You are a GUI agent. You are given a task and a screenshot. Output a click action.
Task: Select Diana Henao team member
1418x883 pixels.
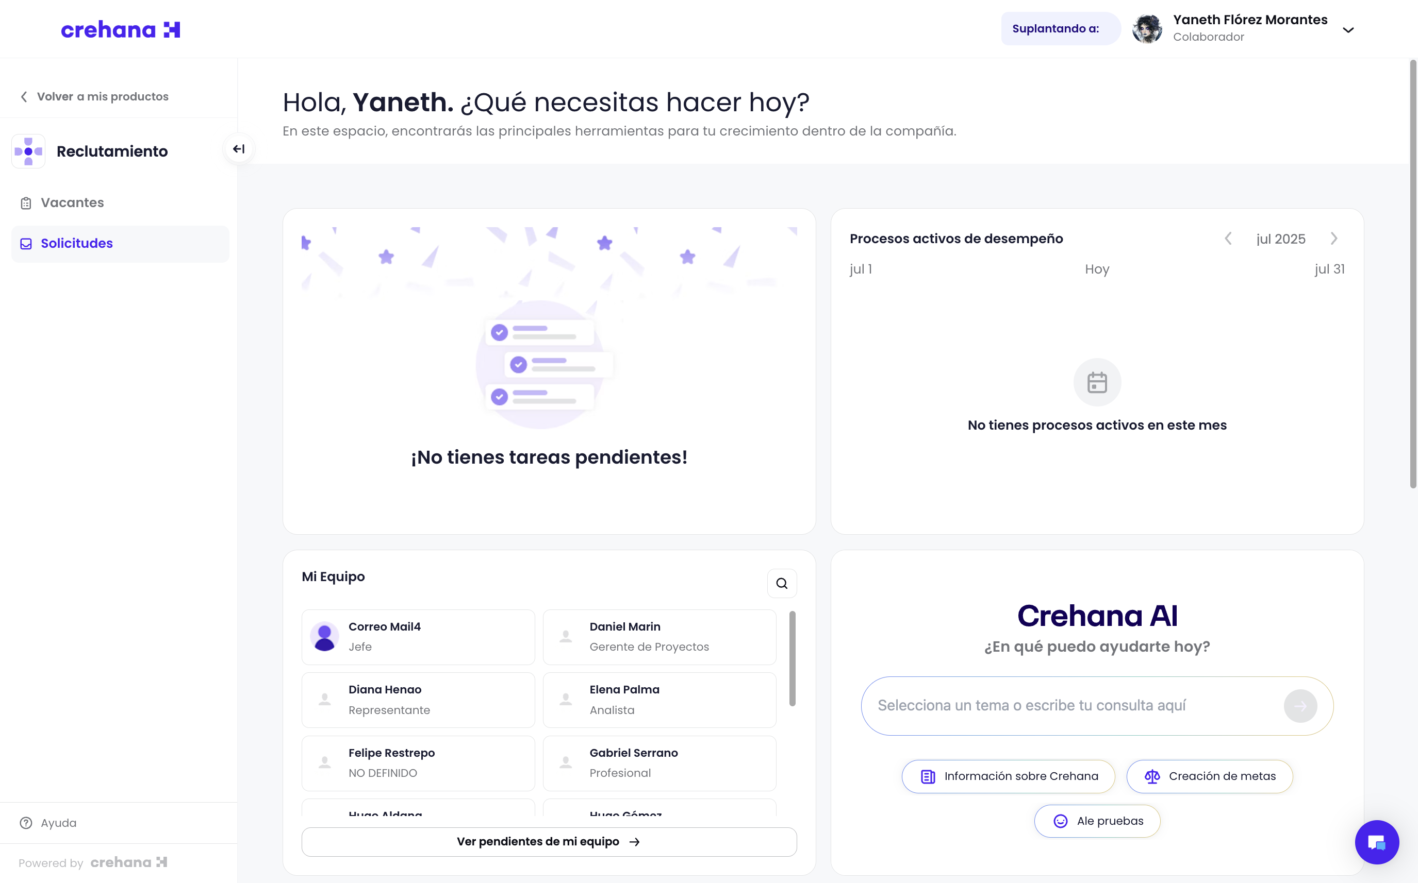[418, 700]
